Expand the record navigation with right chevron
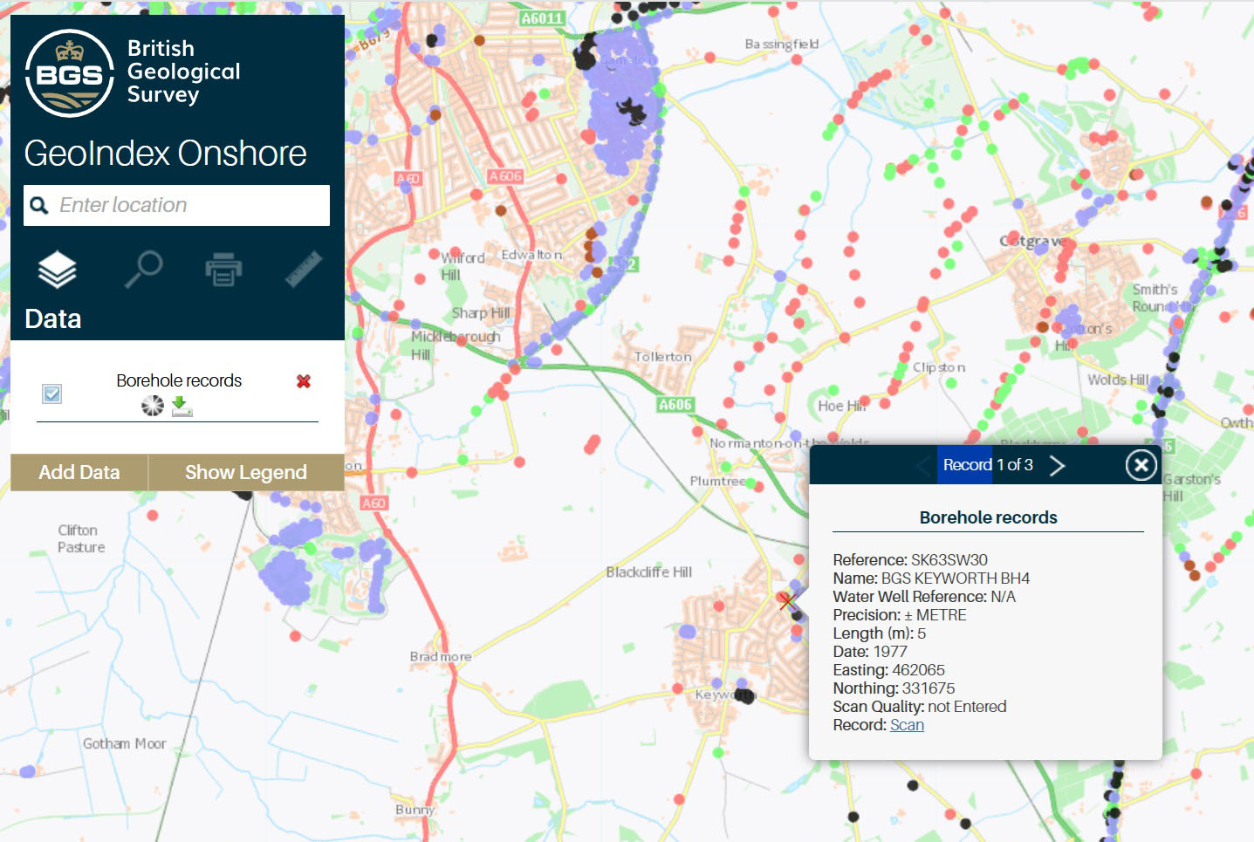Screen dimensions: 1254x842 click(x=1058, y=465)
